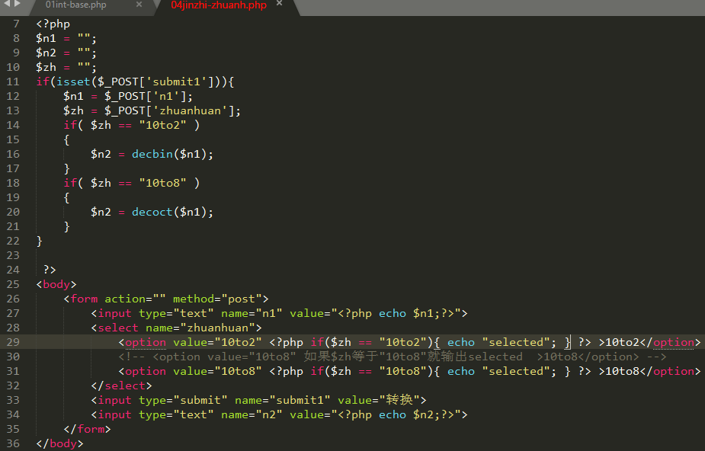This screenshot has width=705, height=451.
Task: Click the $zh = "" assignment on line 10
Action: click(x=66, y=67)
